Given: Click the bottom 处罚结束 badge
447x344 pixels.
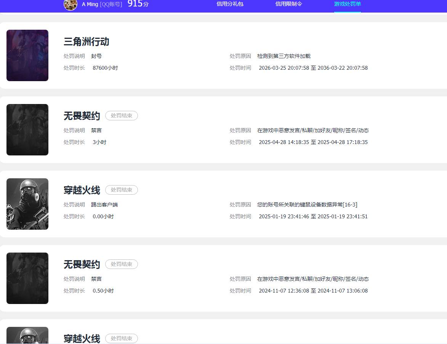Looking at the screenshot, I should click(121, 338).
